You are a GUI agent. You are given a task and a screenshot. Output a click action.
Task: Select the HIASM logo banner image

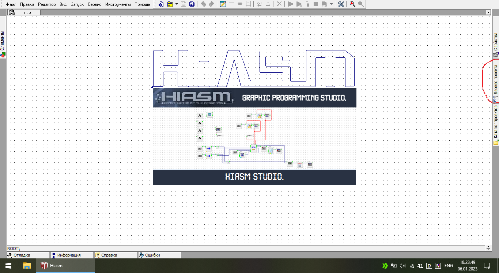254,98
